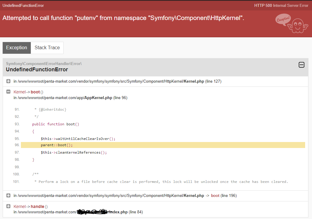Click the Symfony exception ghost icon
312x219 pixels.
(x=292, y=23)
